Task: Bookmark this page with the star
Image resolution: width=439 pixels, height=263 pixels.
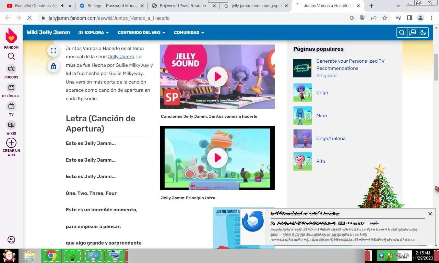Action: pyautogui.click(x=385, y=18)
